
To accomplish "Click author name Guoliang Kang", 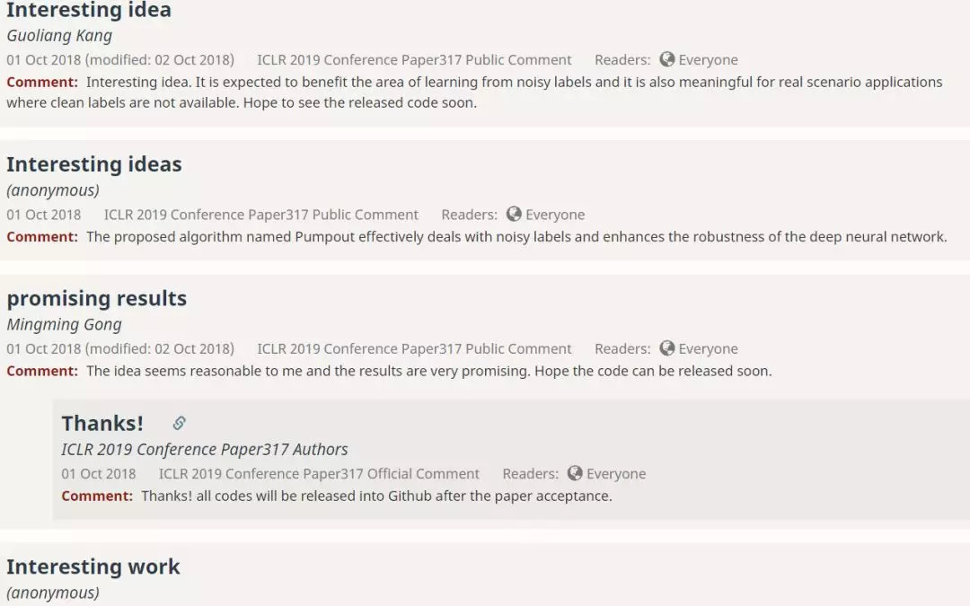I will pos(58,36).
